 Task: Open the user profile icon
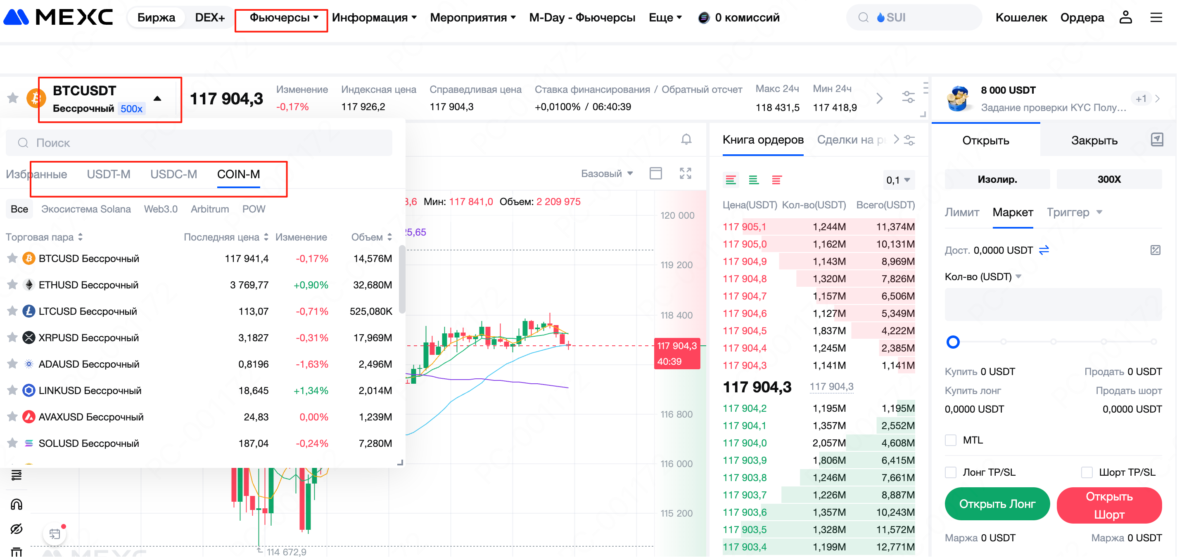point(1125,17)
